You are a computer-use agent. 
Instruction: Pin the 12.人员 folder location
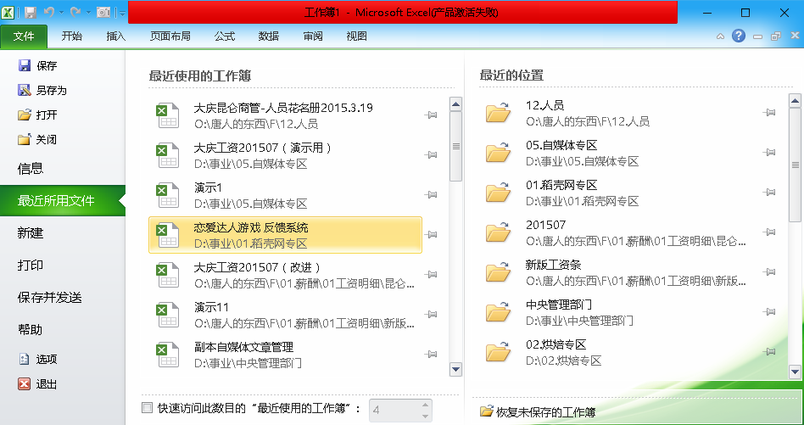pos(768,112)
